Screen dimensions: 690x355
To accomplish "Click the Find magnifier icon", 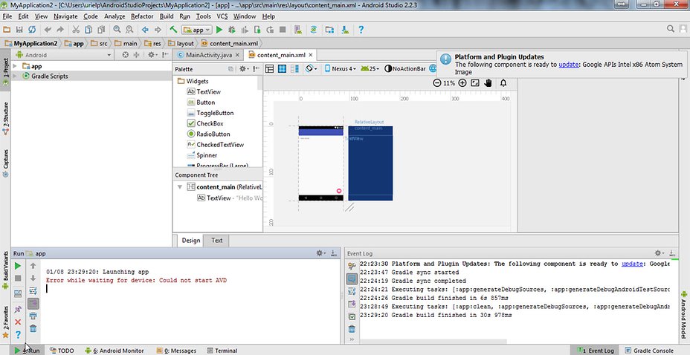I will (117, 30).
